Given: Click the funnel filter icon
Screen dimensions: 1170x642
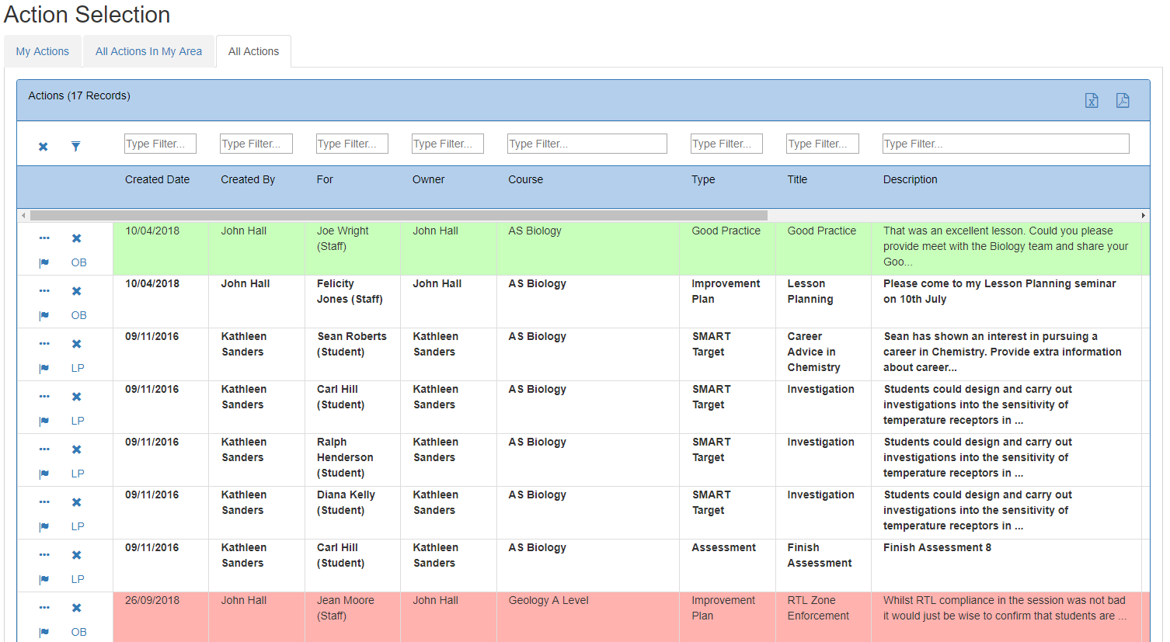Looking at the screenshot, I should tap(75, 147).
